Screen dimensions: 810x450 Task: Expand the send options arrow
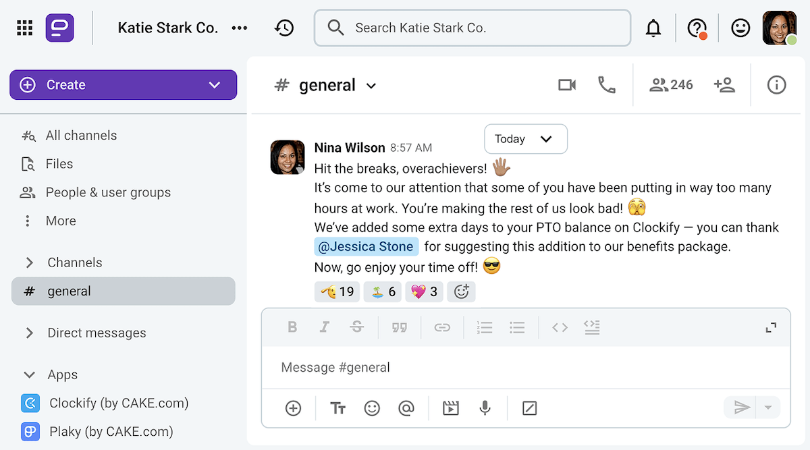768,407
